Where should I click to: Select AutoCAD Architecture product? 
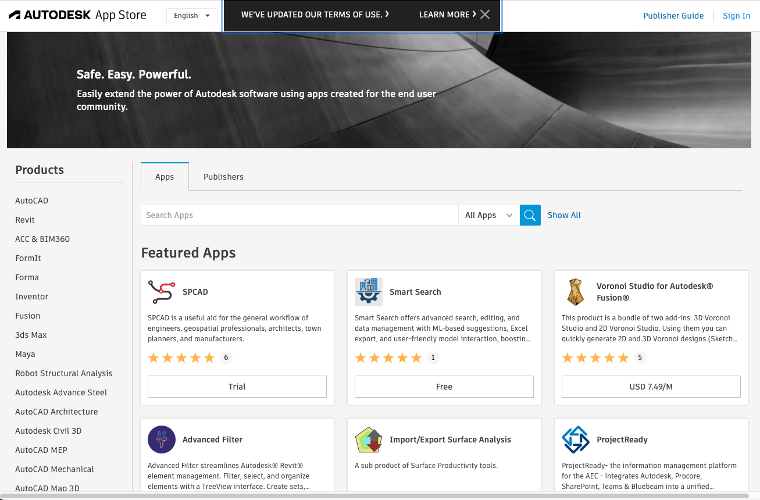(x=56, y=412)
